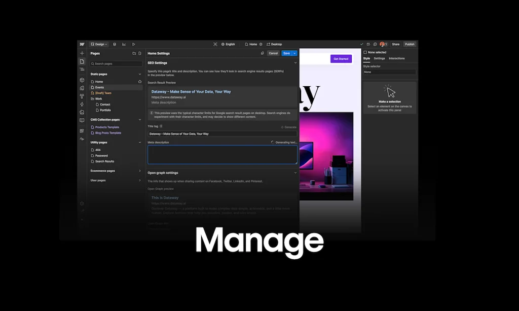519x311 pixels.
Task: Create a new page with the new-page icon
Action: (x=139, y=53)
